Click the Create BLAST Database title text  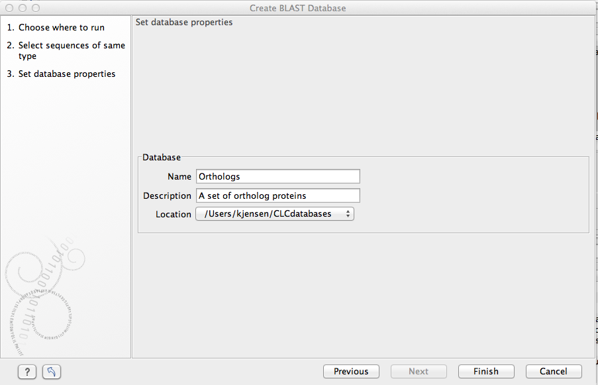tap(298, 8)
